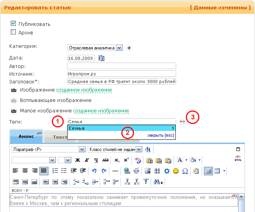Switch to the Анонс tab
The image size is (255, 212).
coord(25,137)
